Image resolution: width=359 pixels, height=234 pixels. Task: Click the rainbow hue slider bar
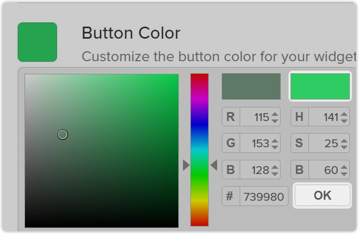click(199, 150)
